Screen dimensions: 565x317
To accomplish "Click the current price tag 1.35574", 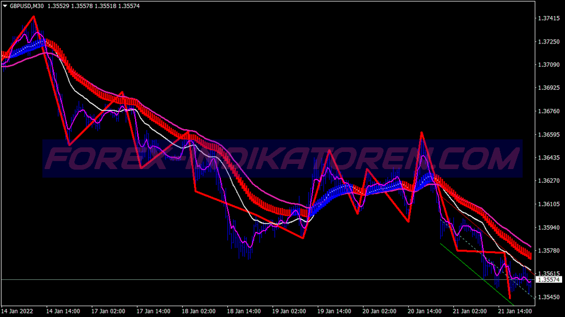I will pos(548,280).
